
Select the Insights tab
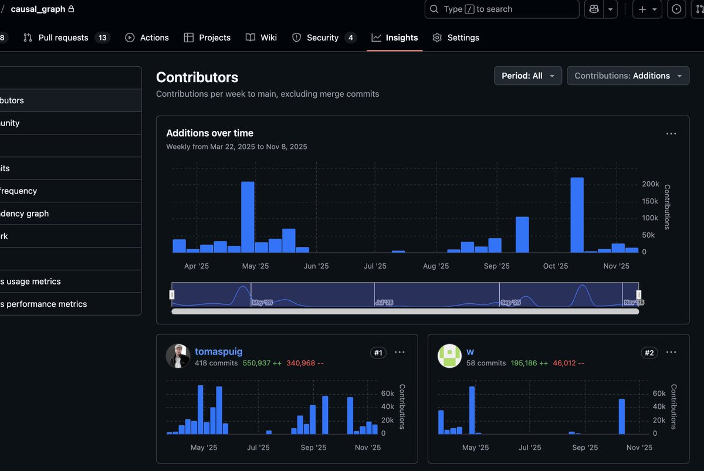point(395,38)
